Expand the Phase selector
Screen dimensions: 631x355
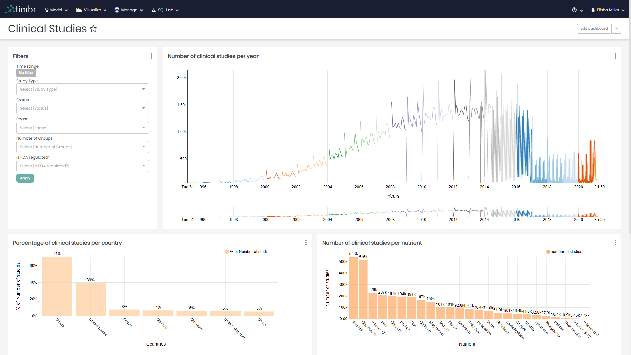pyautogui.click(x=82, y=128)
